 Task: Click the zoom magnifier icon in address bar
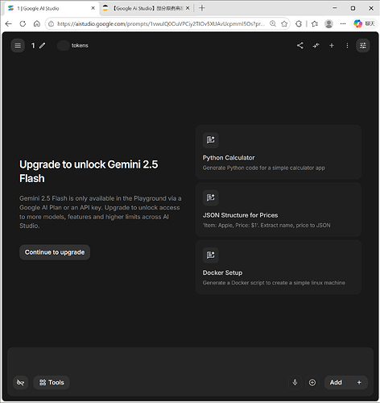[273, 24]
